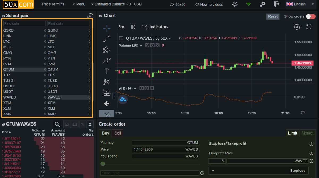The height and width of the screenshot is (178, 319).
Task: Open the English language dropdown
Action: click(300, 4)
